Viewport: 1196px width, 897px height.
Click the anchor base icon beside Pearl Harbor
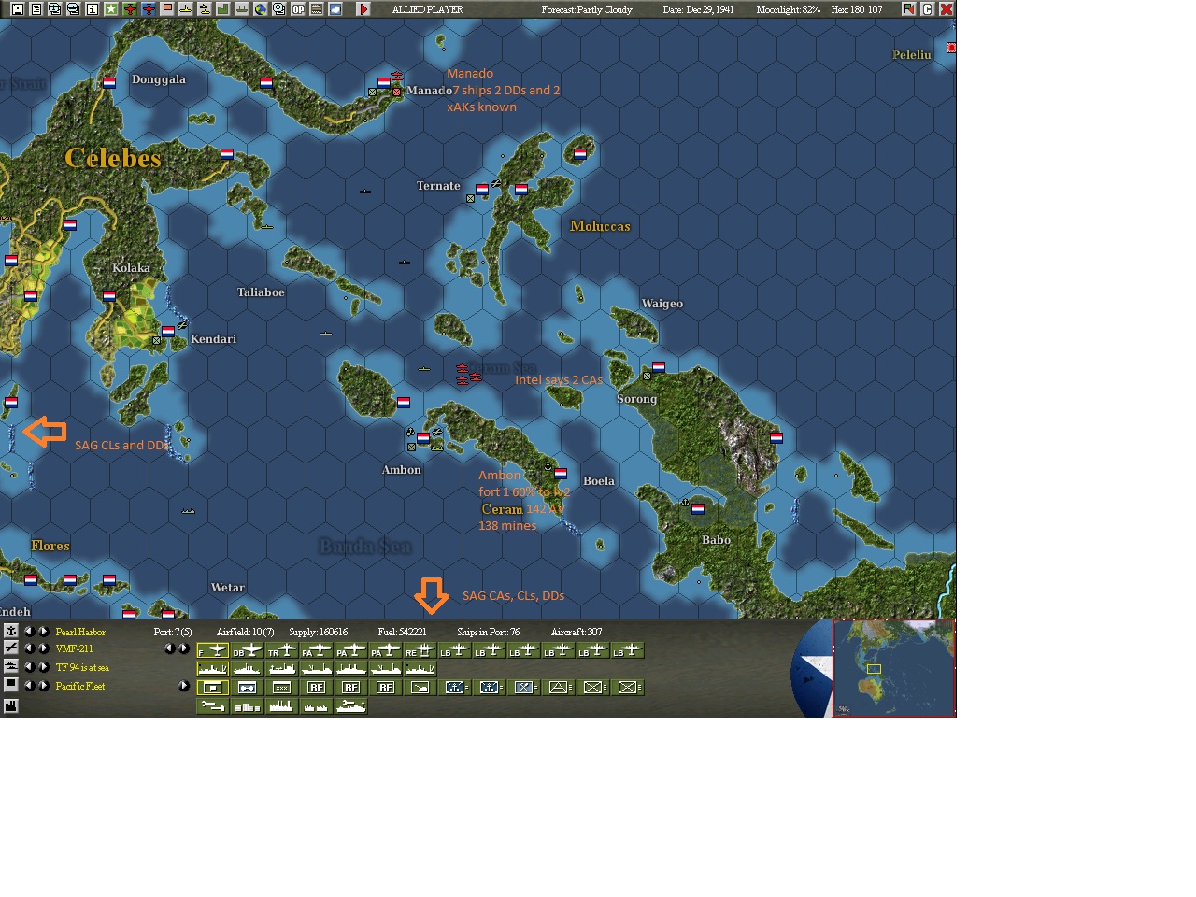[x=11, y=631]
